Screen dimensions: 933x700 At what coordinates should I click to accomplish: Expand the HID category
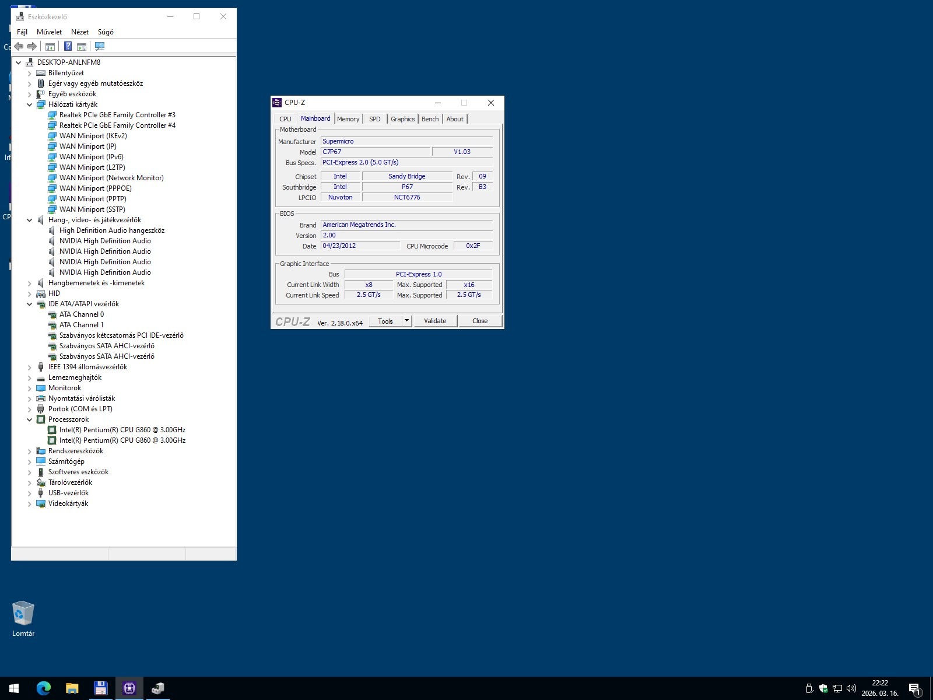click(x=30, y=293)
